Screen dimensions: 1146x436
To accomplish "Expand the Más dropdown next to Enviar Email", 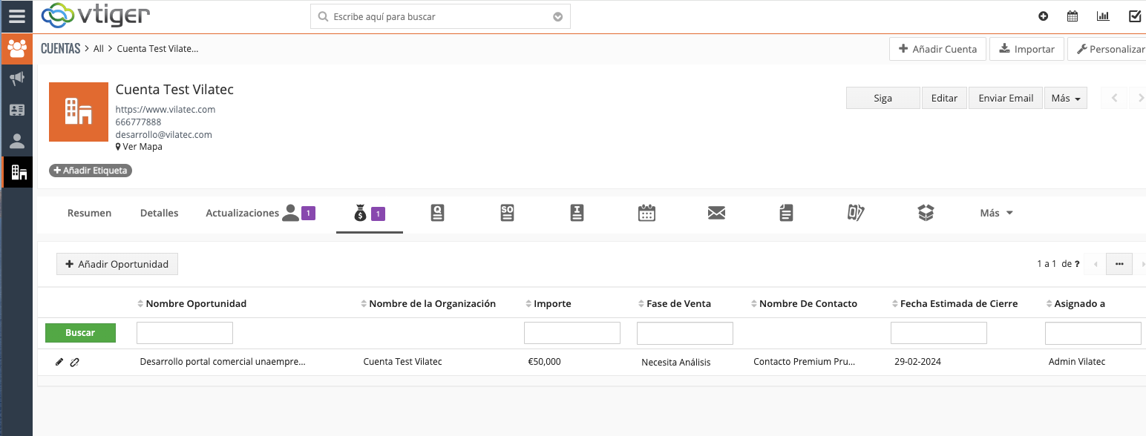I will (x=1065, y=98).
